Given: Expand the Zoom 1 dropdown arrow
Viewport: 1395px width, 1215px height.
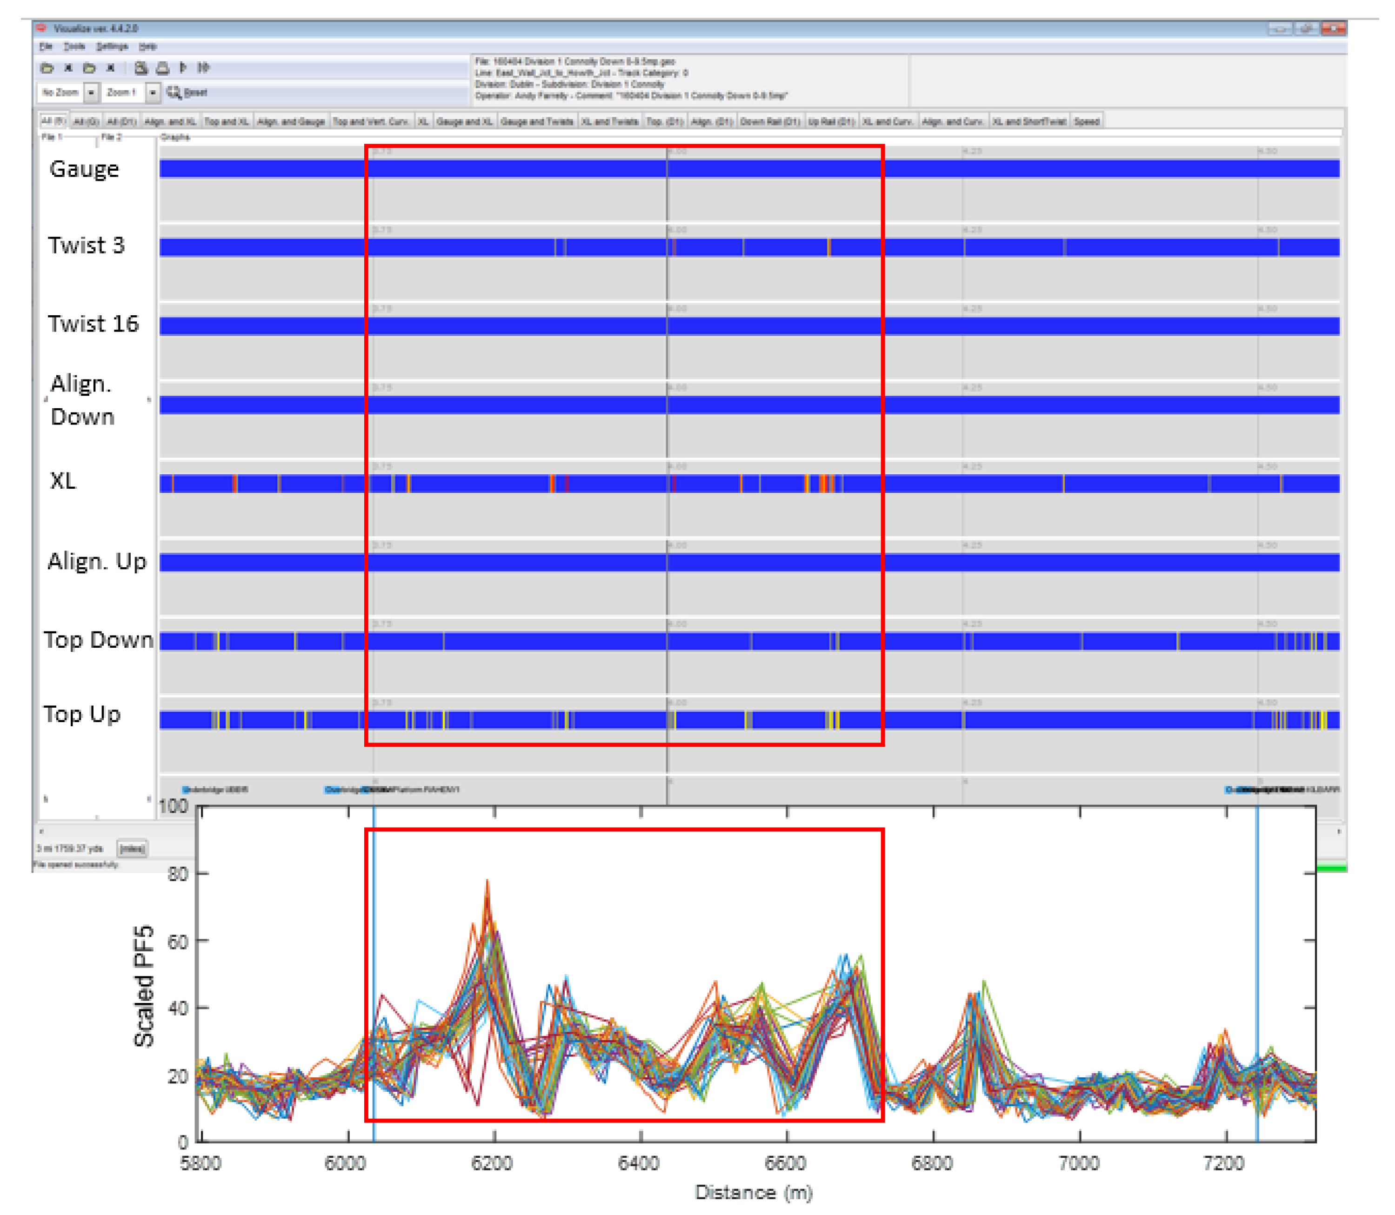Looking at the screenshot, I should point(153,92).
